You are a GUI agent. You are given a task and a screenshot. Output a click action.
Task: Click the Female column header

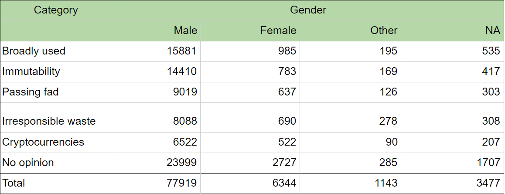[250, 31]
